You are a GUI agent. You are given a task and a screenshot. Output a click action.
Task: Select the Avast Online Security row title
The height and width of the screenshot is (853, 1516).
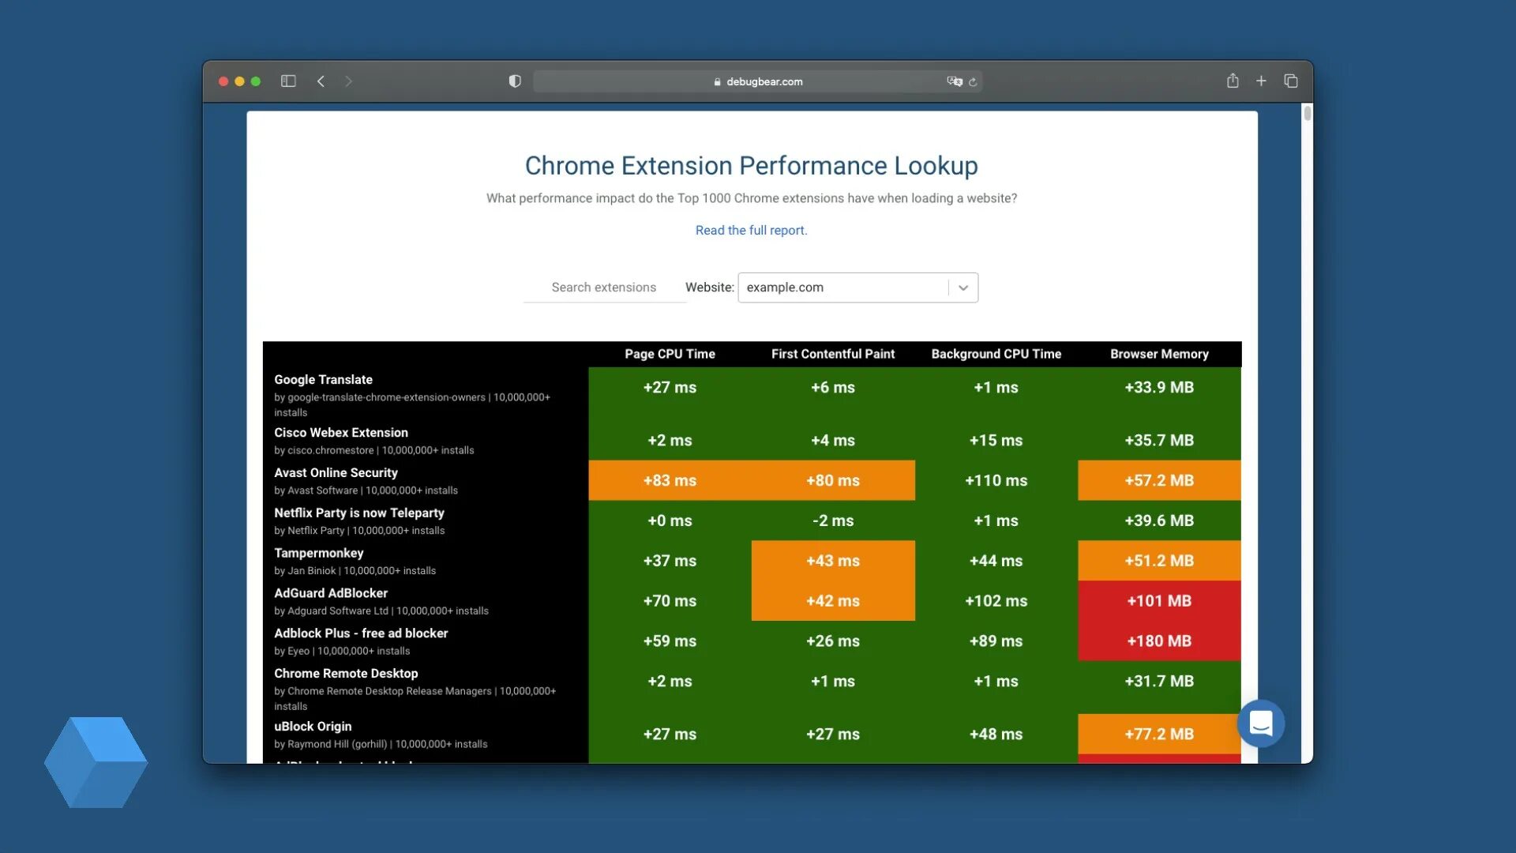coord(336,472)
